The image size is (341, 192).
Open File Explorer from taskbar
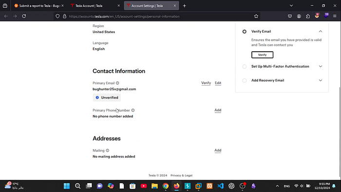point(154,186)
